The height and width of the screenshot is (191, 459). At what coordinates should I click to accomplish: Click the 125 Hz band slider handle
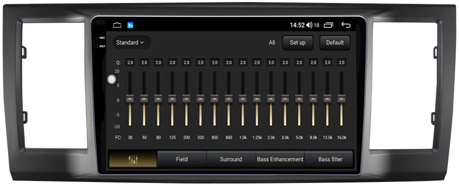coord(172,99)
